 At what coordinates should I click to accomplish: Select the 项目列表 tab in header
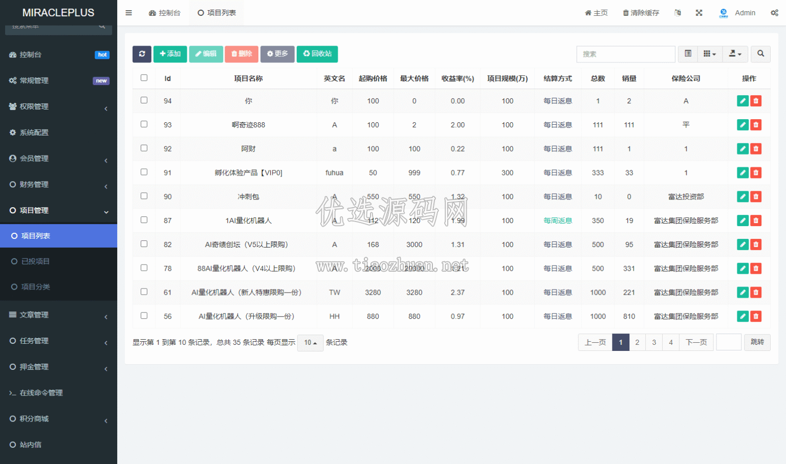(x=216, y=13)
